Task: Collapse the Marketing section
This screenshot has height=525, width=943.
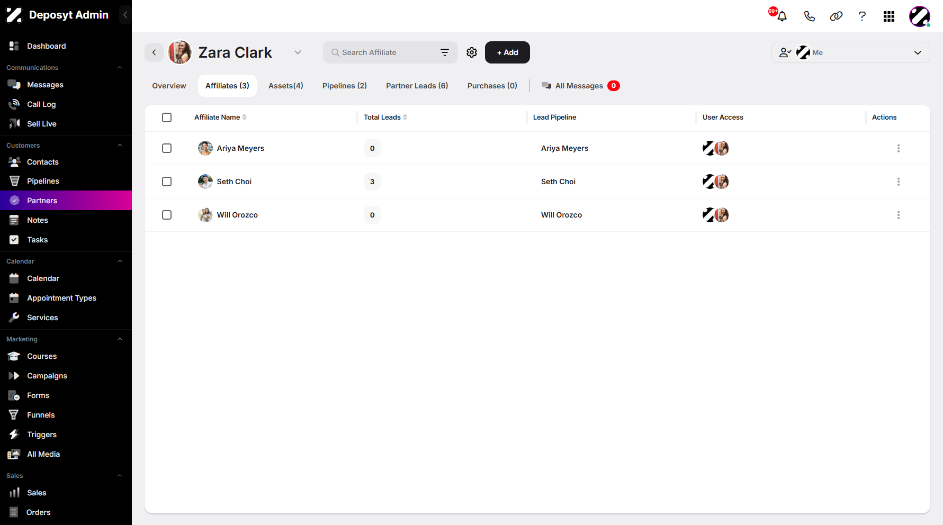Action: pyautogui.click(x=120, y=339)
